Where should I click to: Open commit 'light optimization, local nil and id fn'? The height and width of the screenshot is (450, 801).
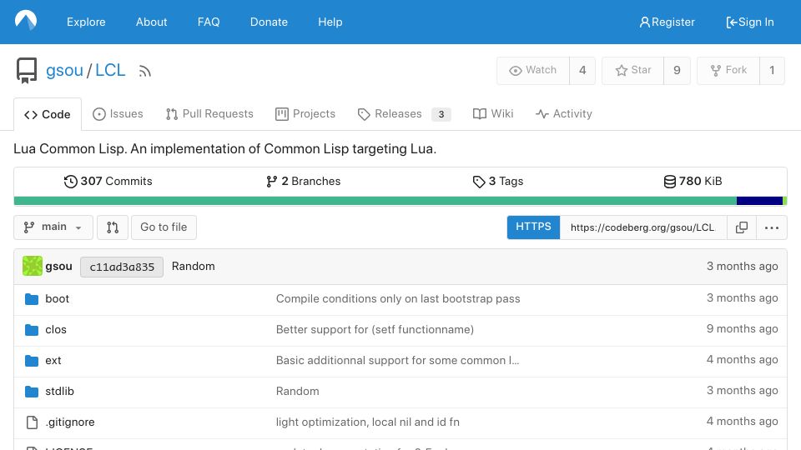click(368, 422)
